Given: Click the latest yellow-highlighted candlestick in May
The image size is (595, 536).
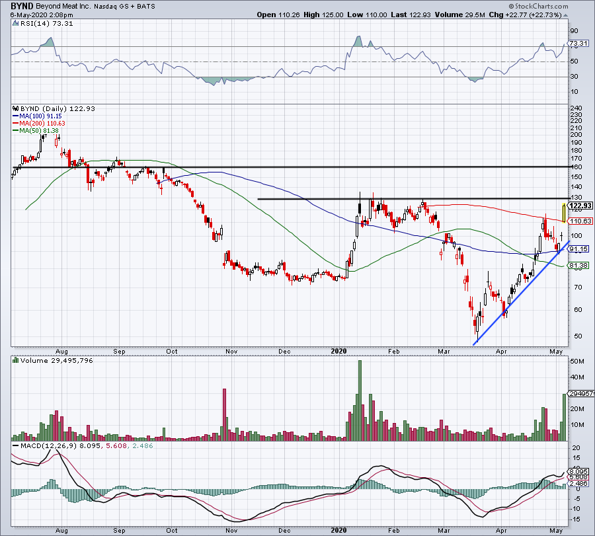Looking at the screenshot, I should pyautogui.click(x=564, y=213).
